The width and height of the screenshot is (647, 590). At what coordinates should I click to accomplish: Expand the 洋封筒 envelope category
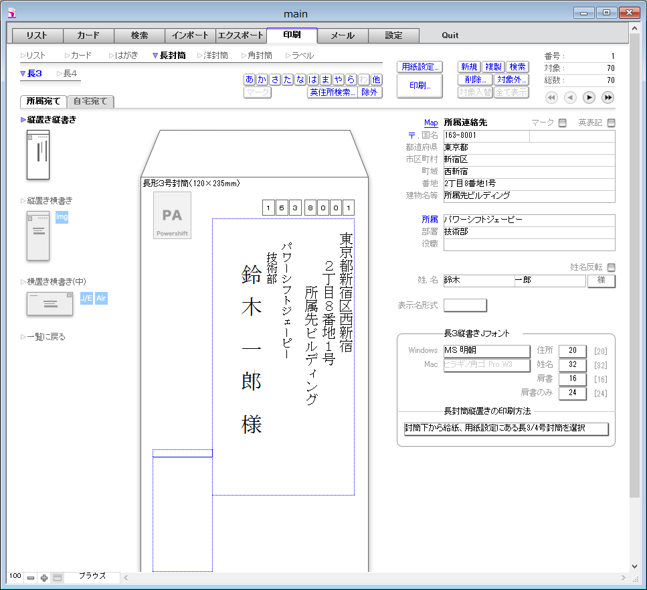click(x=215, y=56)
